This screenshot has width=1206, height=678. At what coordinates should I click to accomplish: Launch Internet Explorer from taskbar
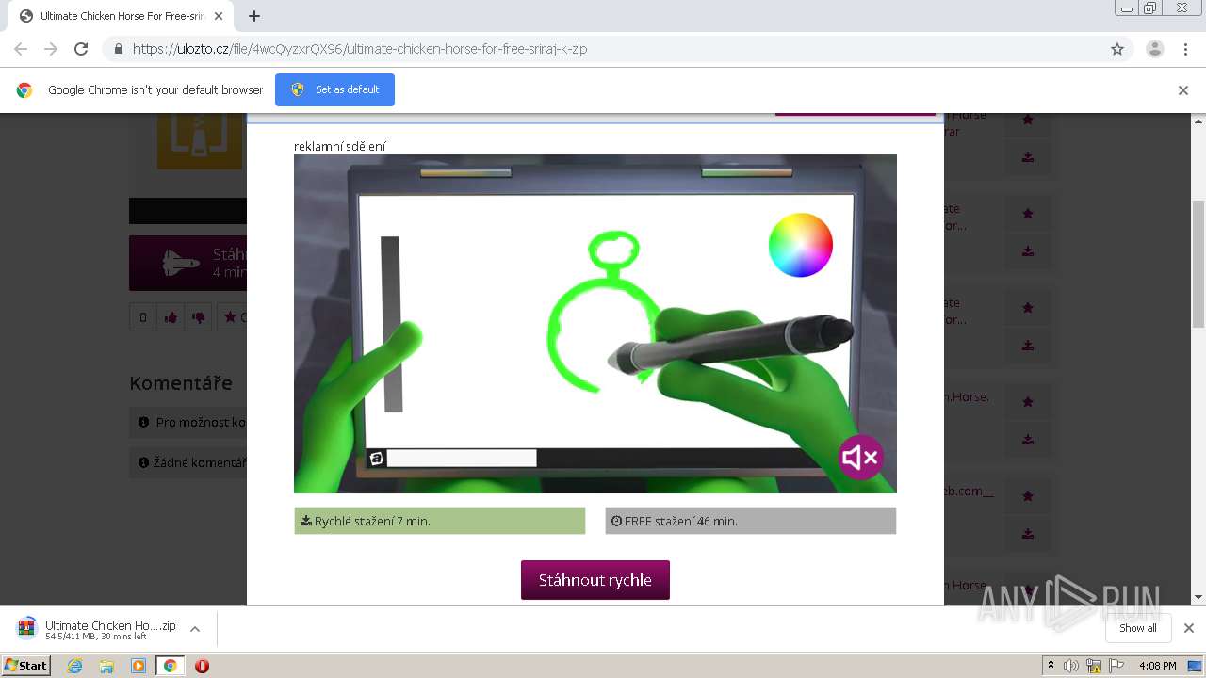[x=75, y=666]
